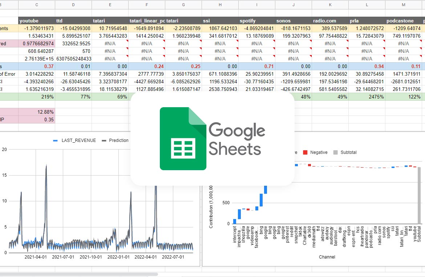Click the ttd header cell

click(x=73, y=21)
